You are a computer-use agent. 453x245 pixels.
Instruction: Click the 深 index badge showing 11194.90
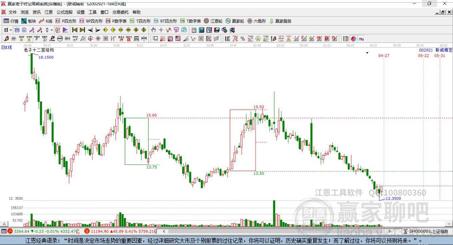tap(87, 231)
